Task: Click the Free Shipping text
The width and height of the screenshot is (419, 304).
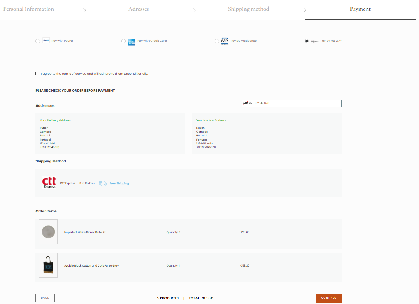Action: coord(119,183)
